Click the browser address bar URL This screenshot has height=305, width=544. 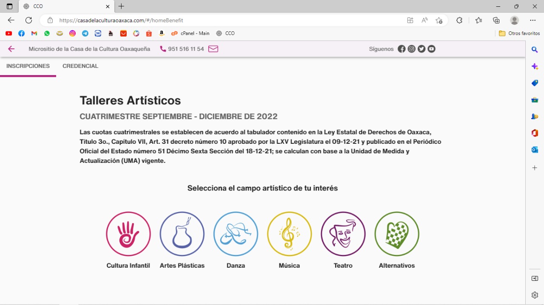pyautogui.click(x=121, y=20)
